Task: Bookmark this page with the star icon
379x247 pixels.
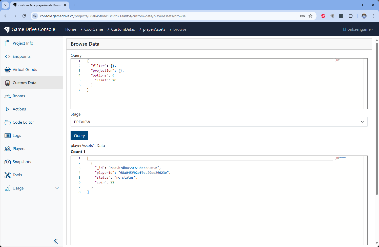Action: point(310,16)
